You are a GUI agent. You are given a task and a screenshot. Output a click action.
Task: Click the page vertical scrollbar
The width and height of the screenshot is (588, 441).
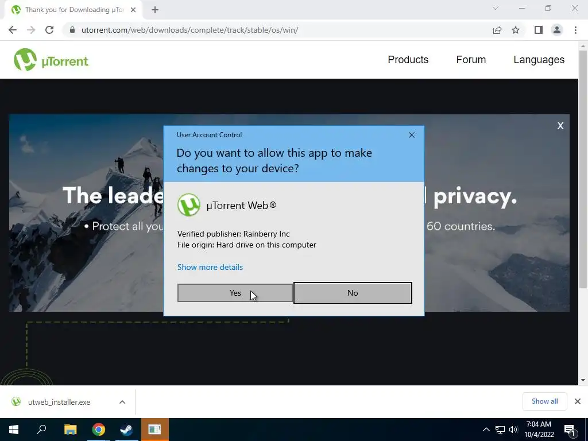(583, 169)
